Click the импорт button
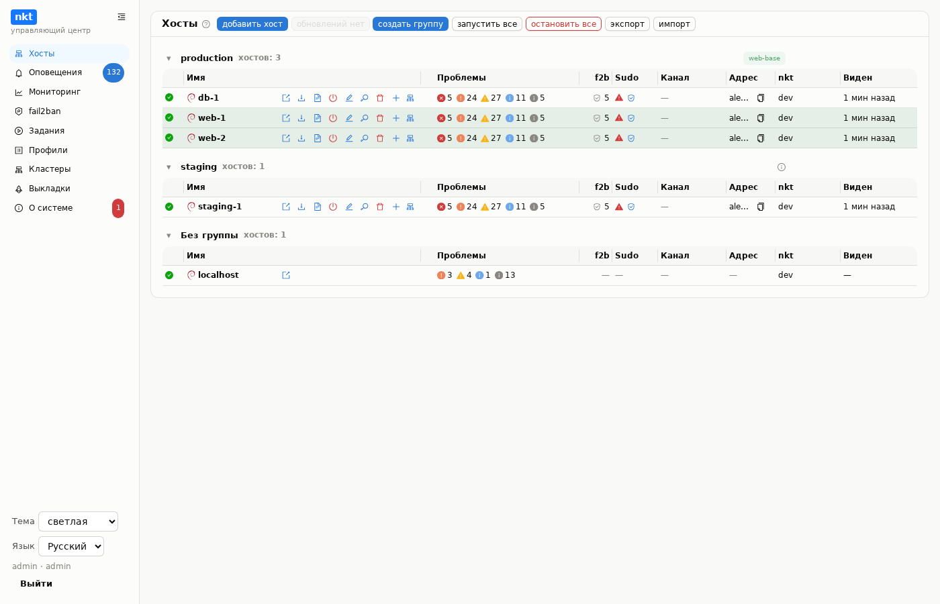This screenshot has height=604, width=940. pyautogui.click(x=674, y=24)
